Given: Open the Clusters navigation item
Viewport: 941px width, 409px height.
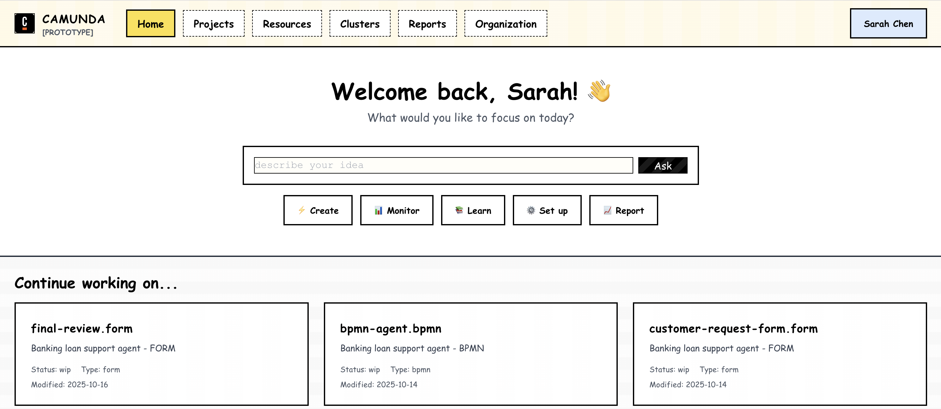Looking at the screenshot, I should coord(360,24).
